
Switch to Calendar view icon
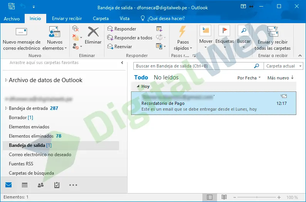(25, 185)
